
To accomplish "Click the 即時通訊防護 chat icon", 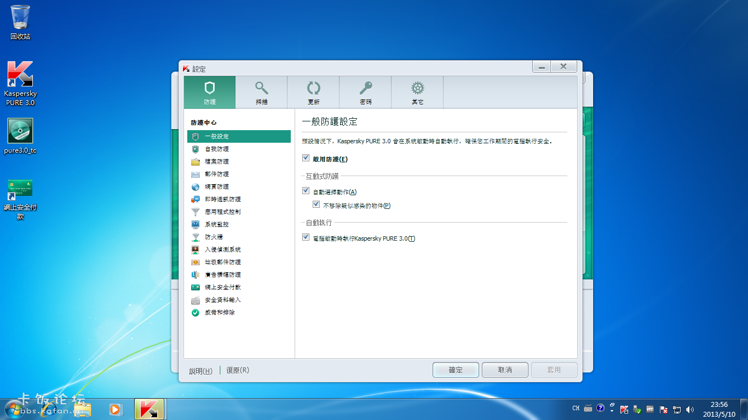I will point(195,199).
